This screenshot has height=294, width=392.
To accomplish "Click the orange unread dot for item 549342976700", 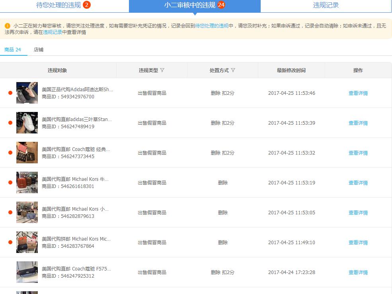I will (x=10, y=93).
